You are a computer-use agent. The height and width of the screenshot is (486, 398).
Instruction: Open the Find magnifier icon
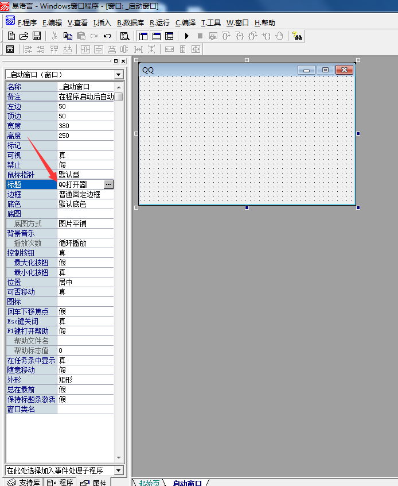pyautogui.click(x=124, y=36)
